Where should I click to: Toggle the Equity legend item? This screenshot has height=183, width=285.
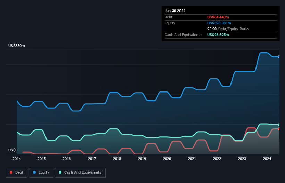click(41, 173)
